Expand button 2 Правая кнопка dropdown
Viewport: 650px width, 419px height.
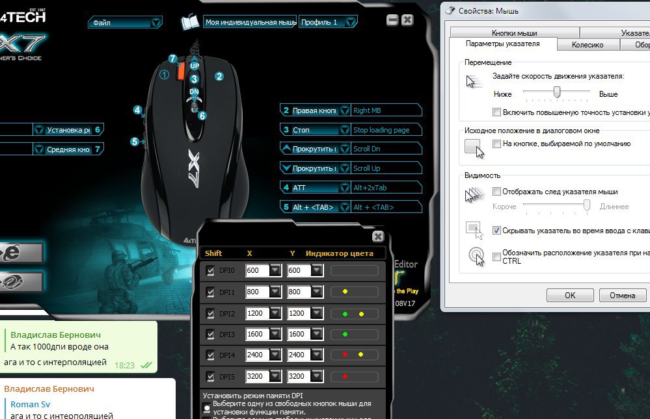point(344,110)
